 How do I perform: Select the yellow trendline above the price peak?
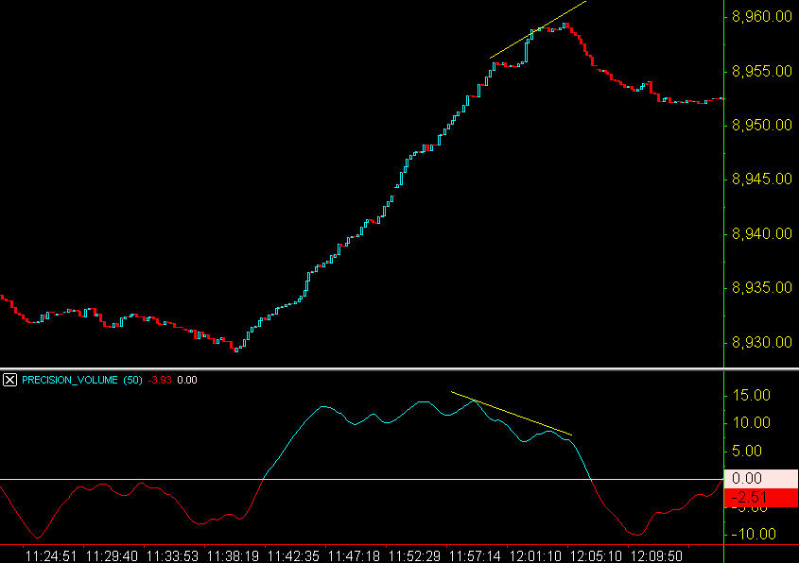tap(539, 28)
